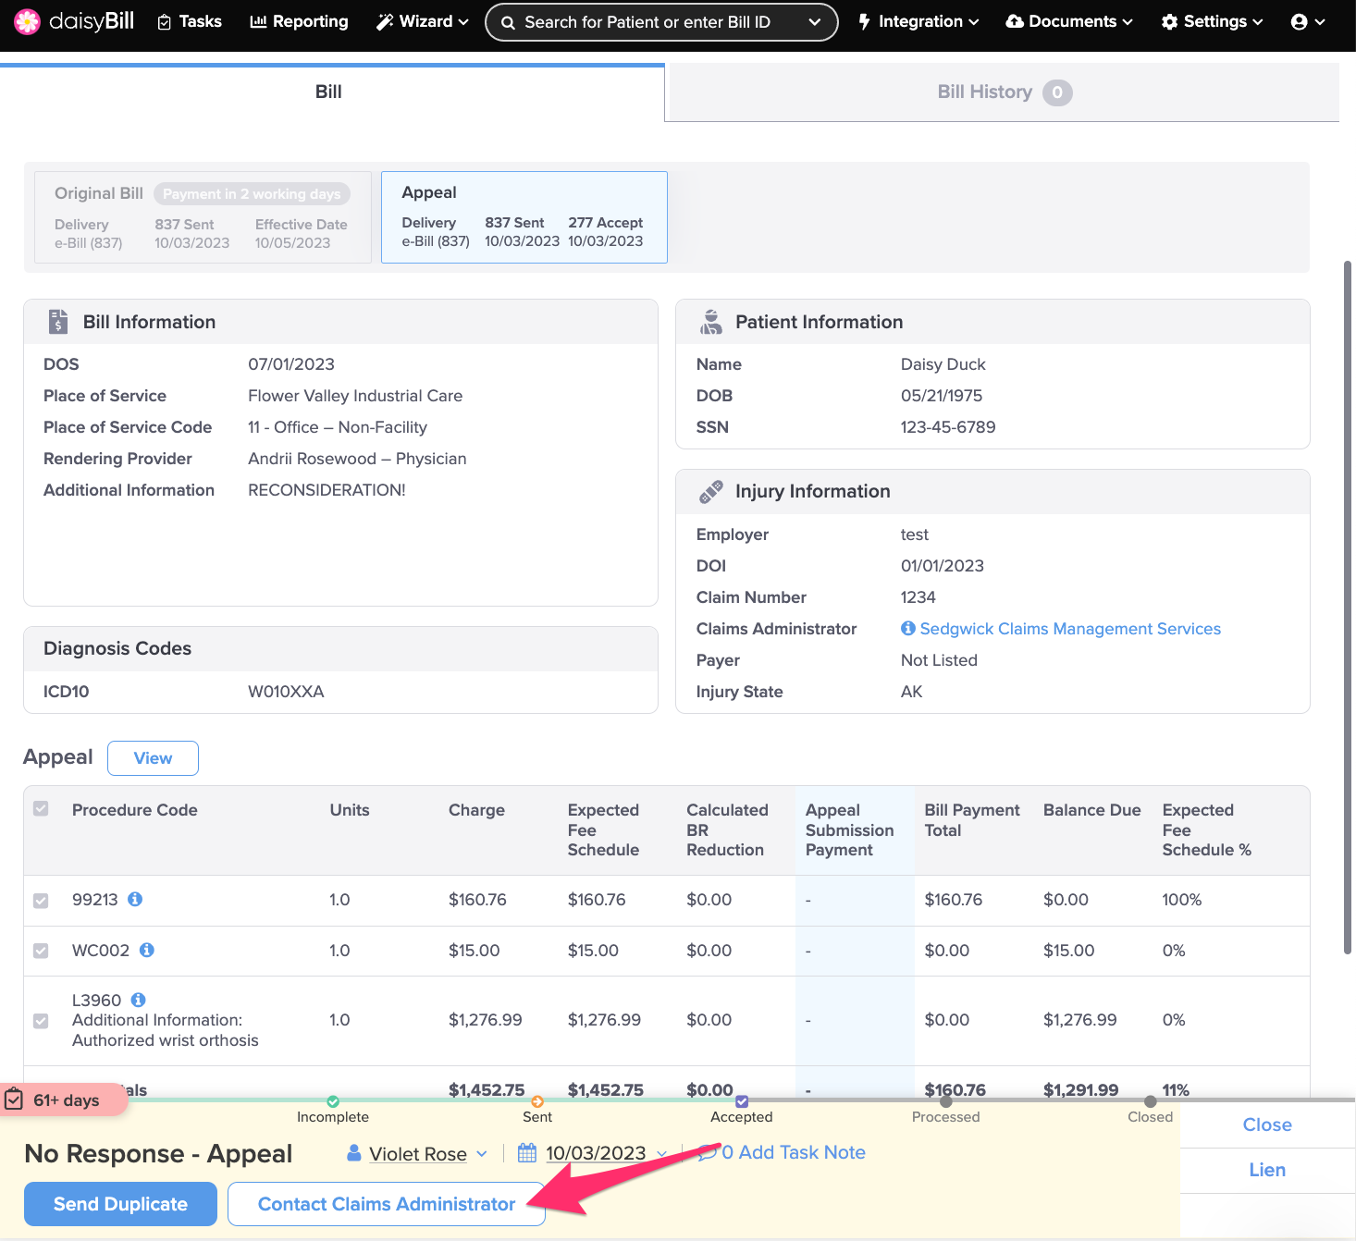1356x1241 pixels.
Task: Uncheck the WC002 procedure row checkbox
Action: [41, 951]
